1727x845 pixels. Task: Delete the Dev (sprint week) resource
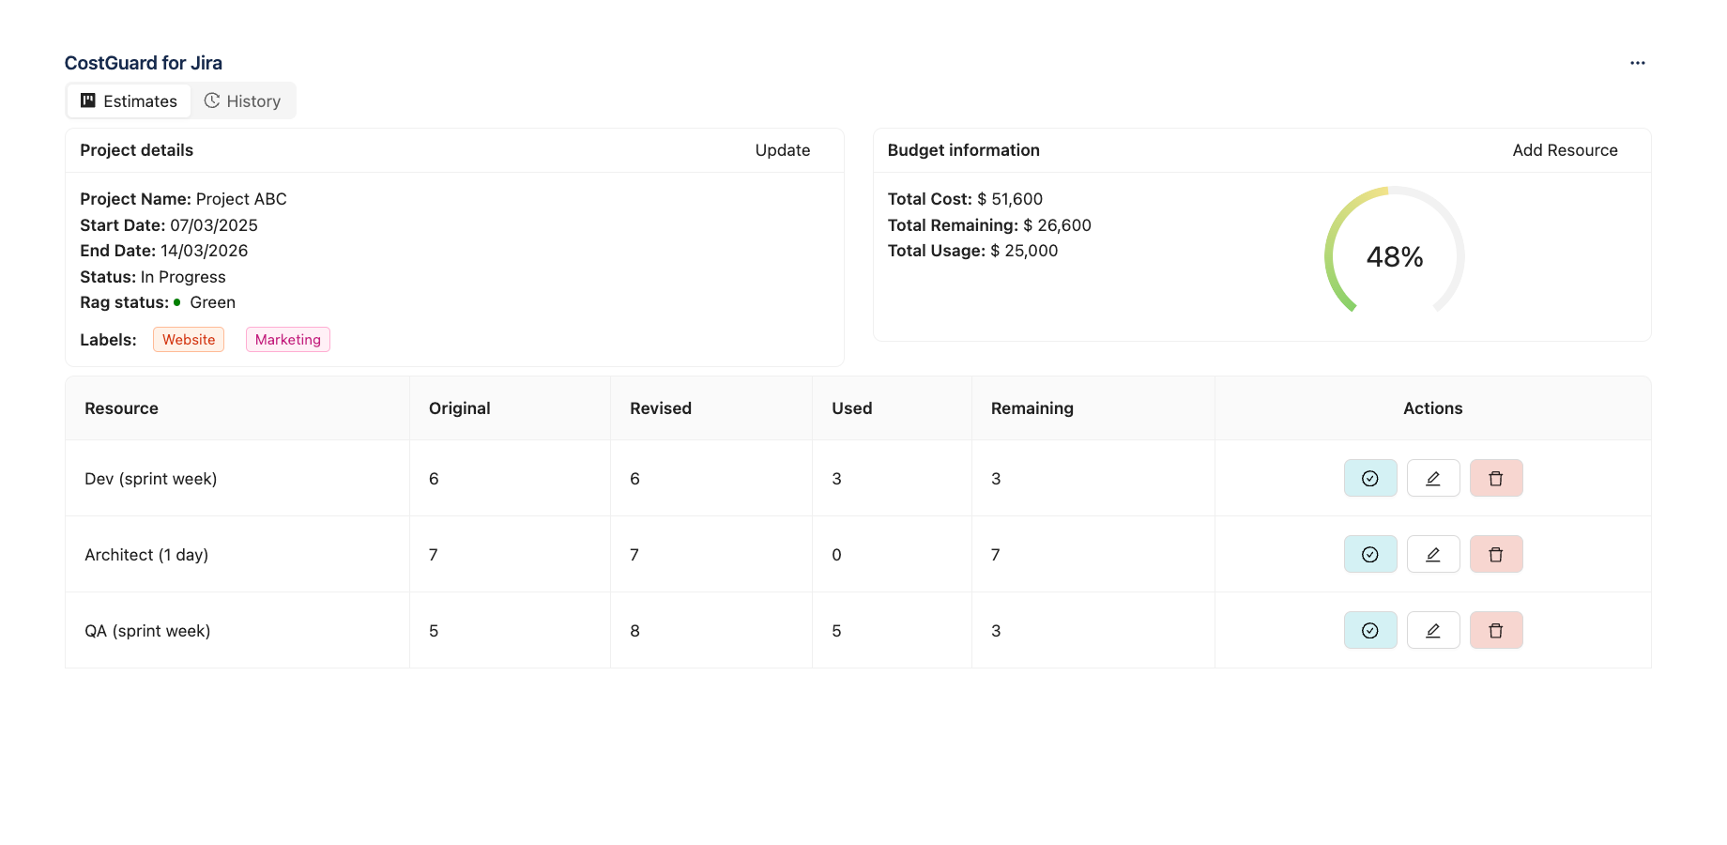1496,478
